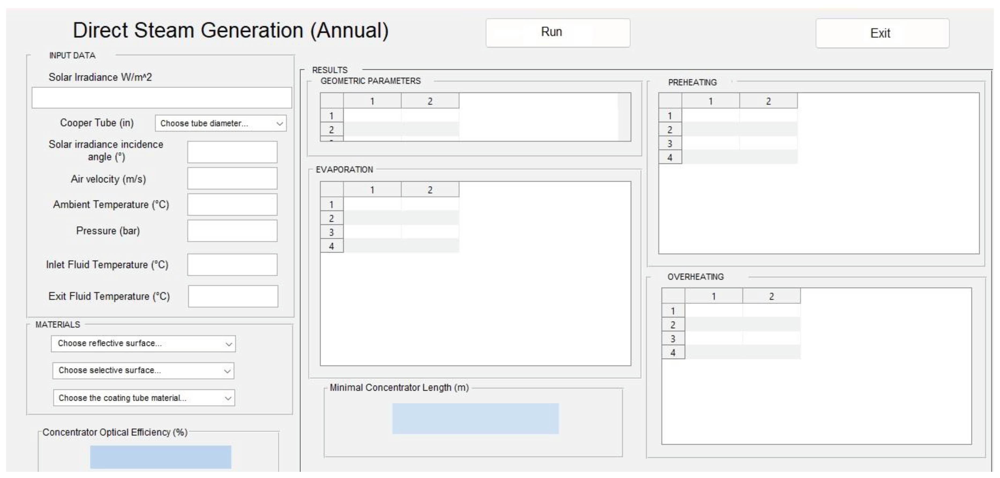Image resolution: width=1000 pixels, height=478 pixels.
Task: Click the Minimal Concentrator Length result box
Action: click(475, 418)
